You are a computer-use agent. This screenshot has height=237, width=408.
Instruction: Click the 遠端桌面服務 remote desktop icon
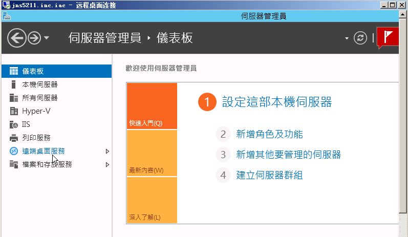pos(14,151)
